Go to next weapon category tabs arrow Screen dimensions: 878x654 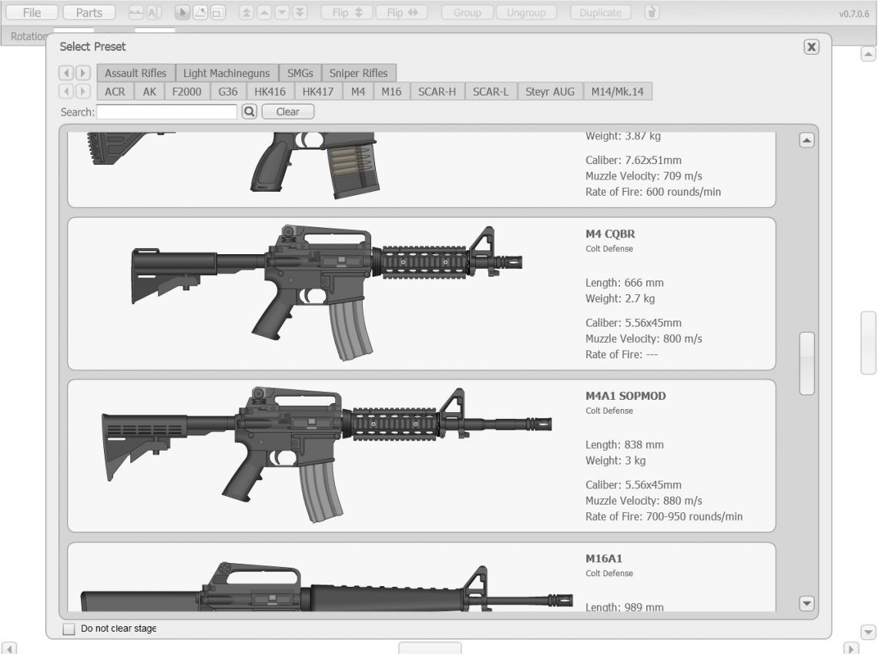click(82, 72)
